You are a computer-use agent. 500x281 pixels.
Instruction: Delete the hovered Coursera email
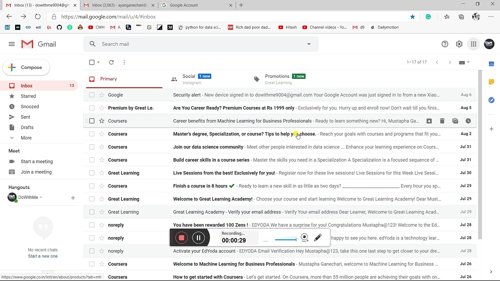[442, 121]
